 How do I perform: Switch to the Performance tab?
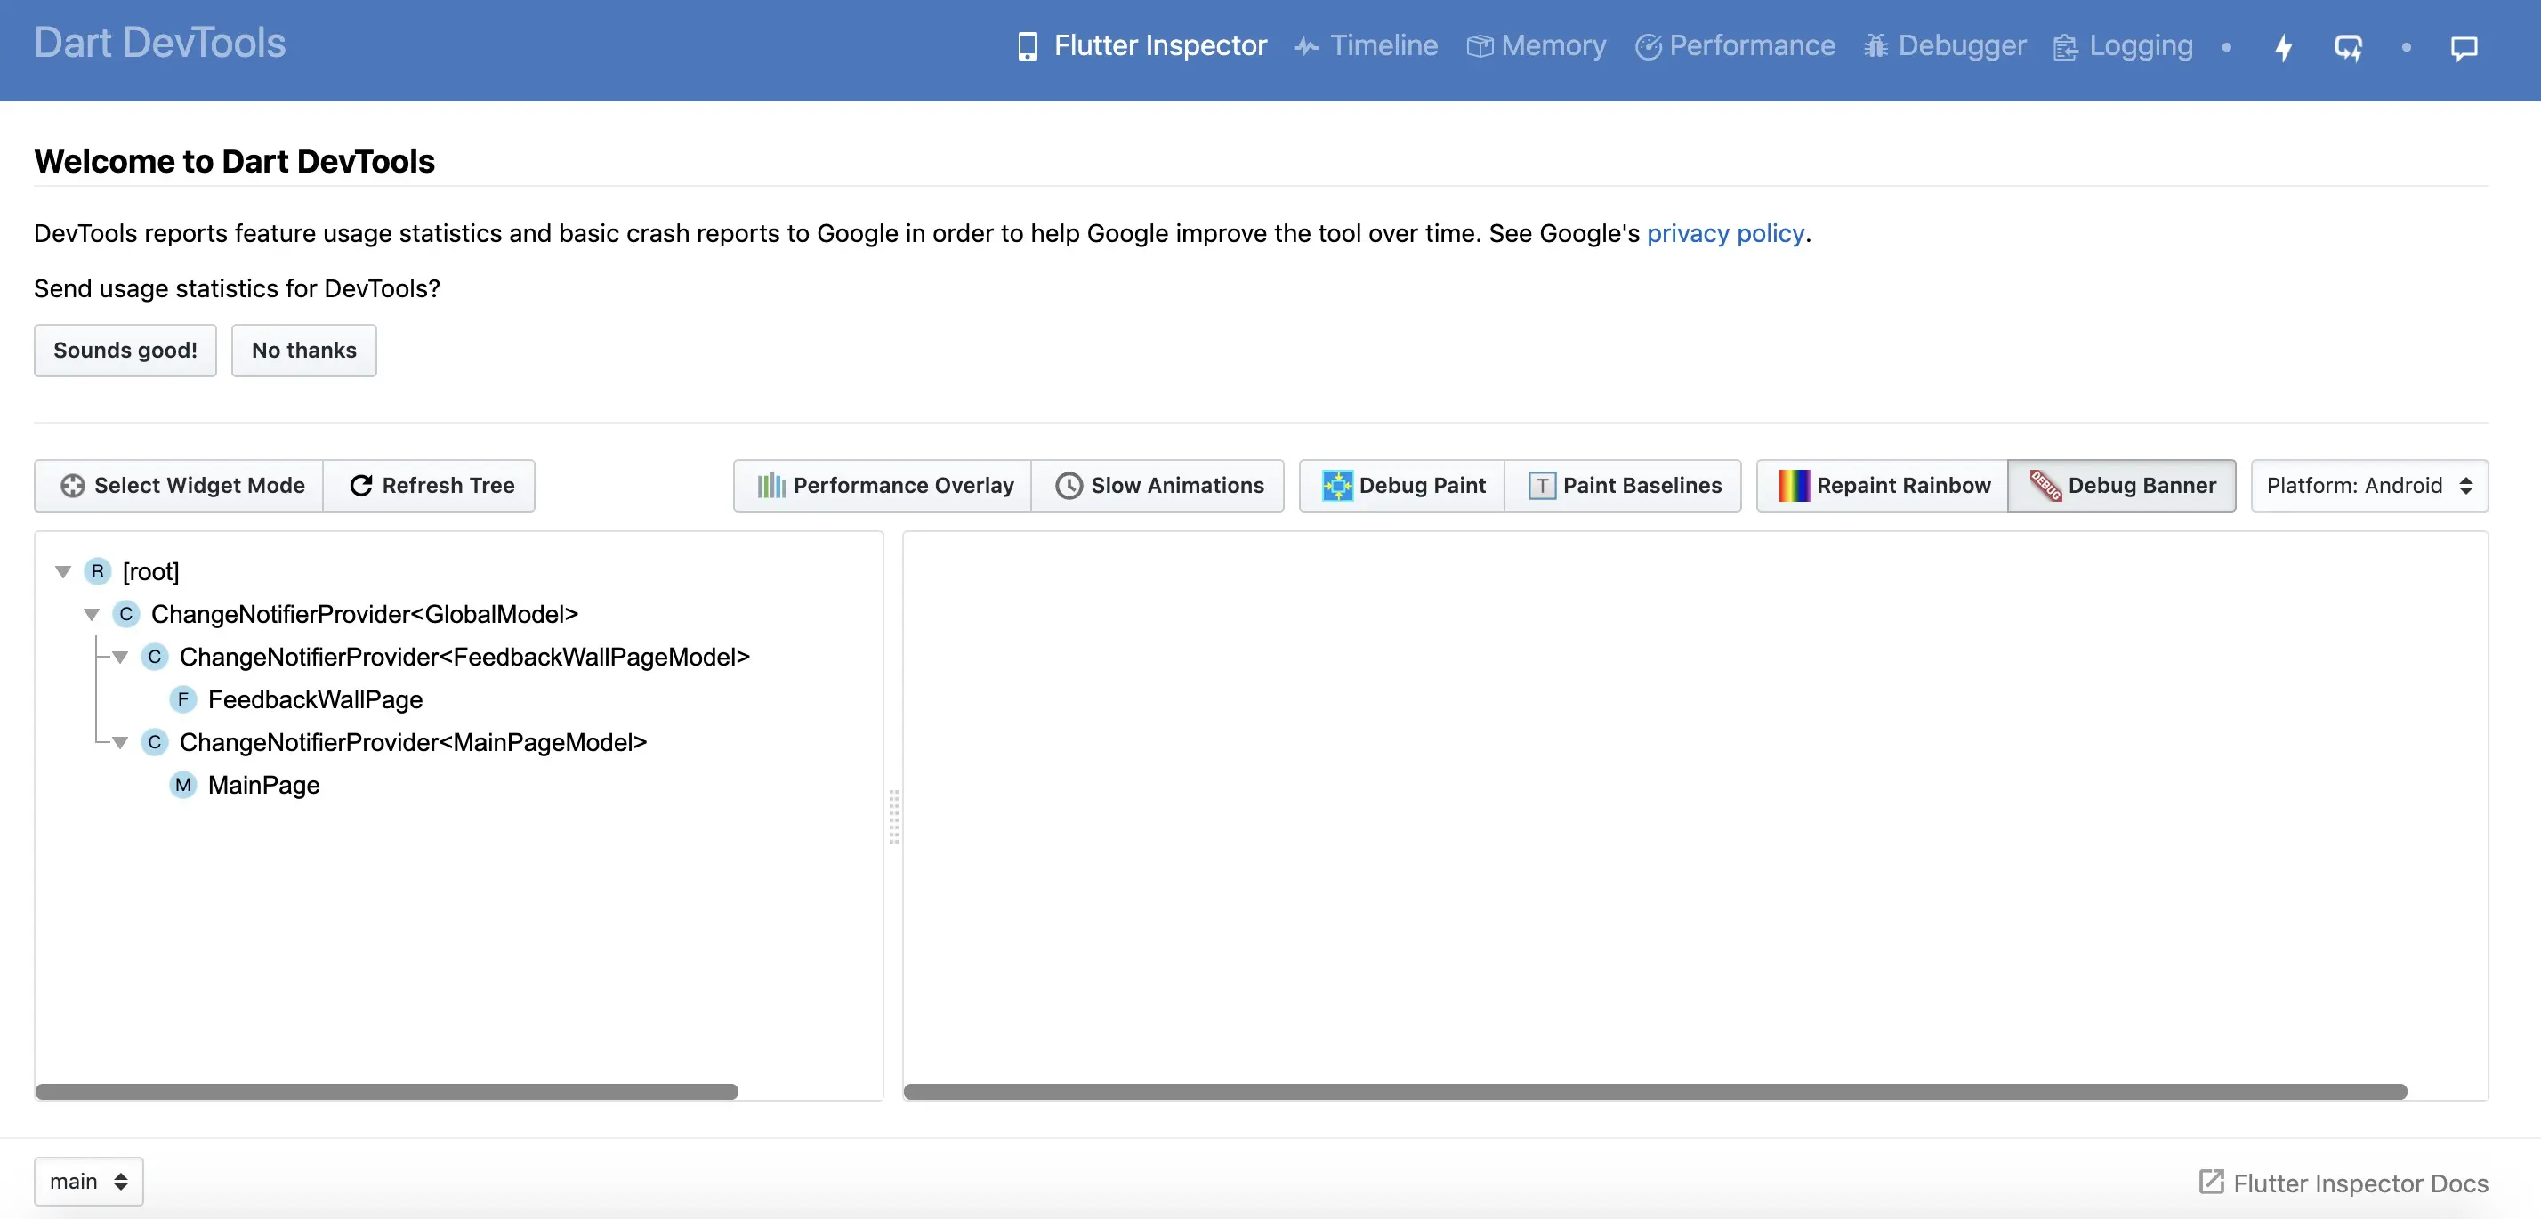1735,45
